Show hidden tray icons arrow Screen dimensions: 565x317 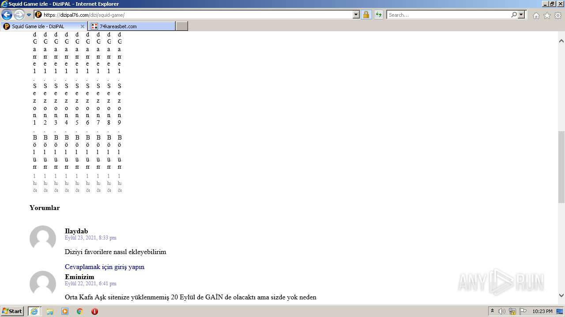tap(493, 311)
